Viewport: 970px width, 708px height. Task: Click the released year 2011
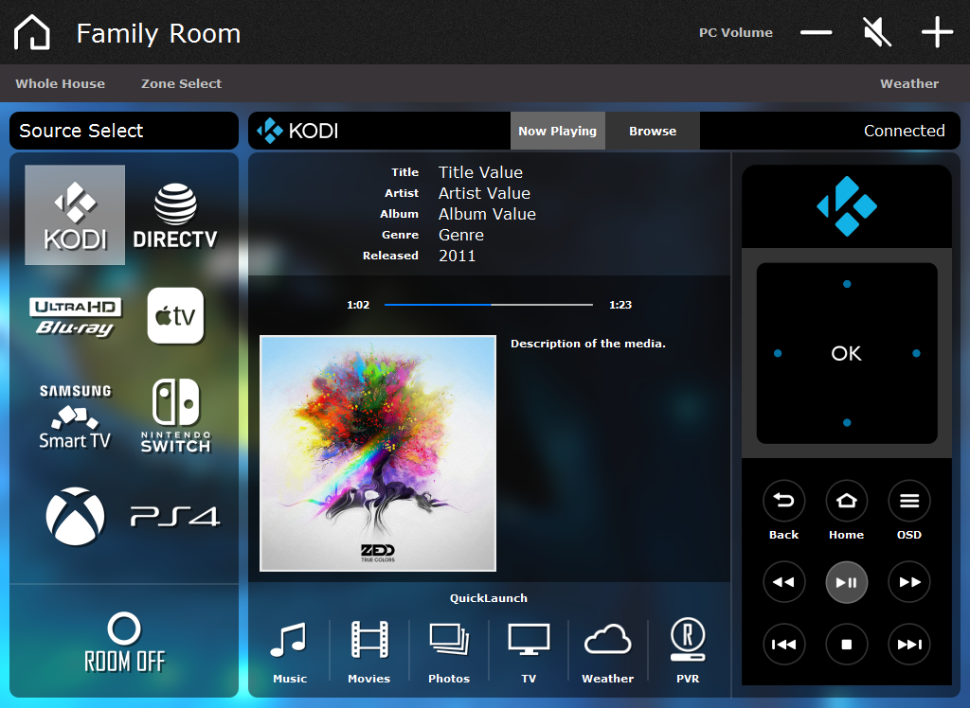458,256
